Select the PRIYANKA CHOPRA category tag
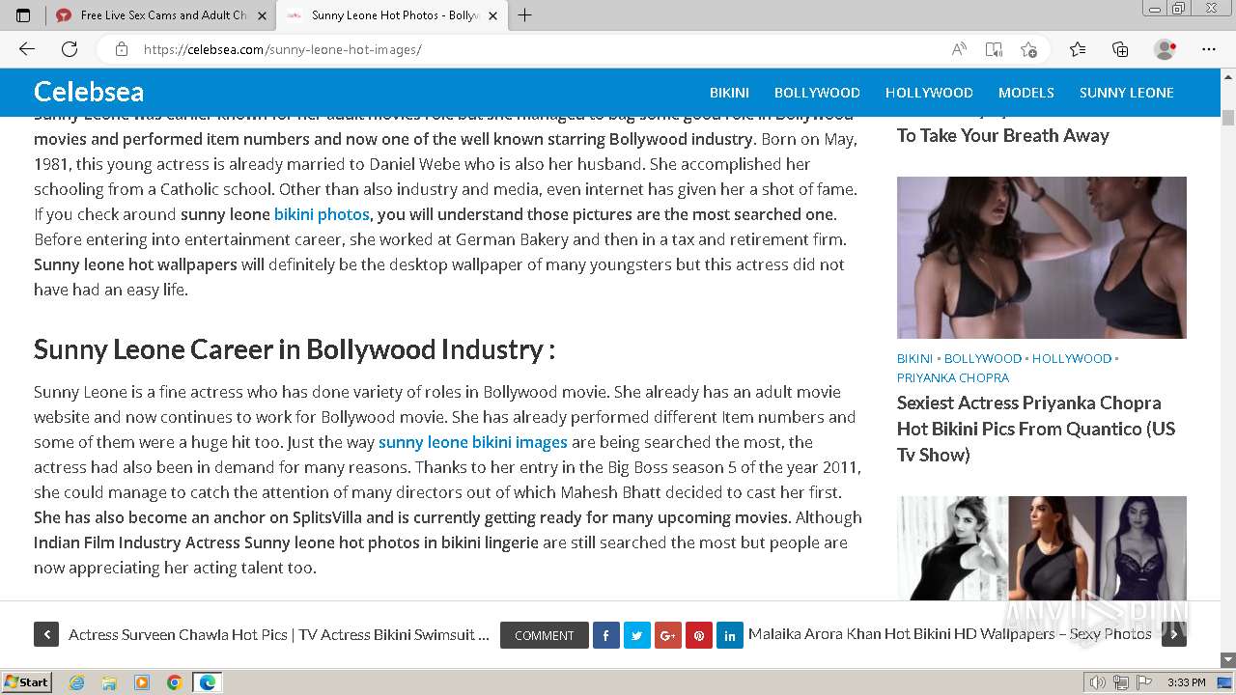This screenshot has width=1236, height=695. point(953,377)
